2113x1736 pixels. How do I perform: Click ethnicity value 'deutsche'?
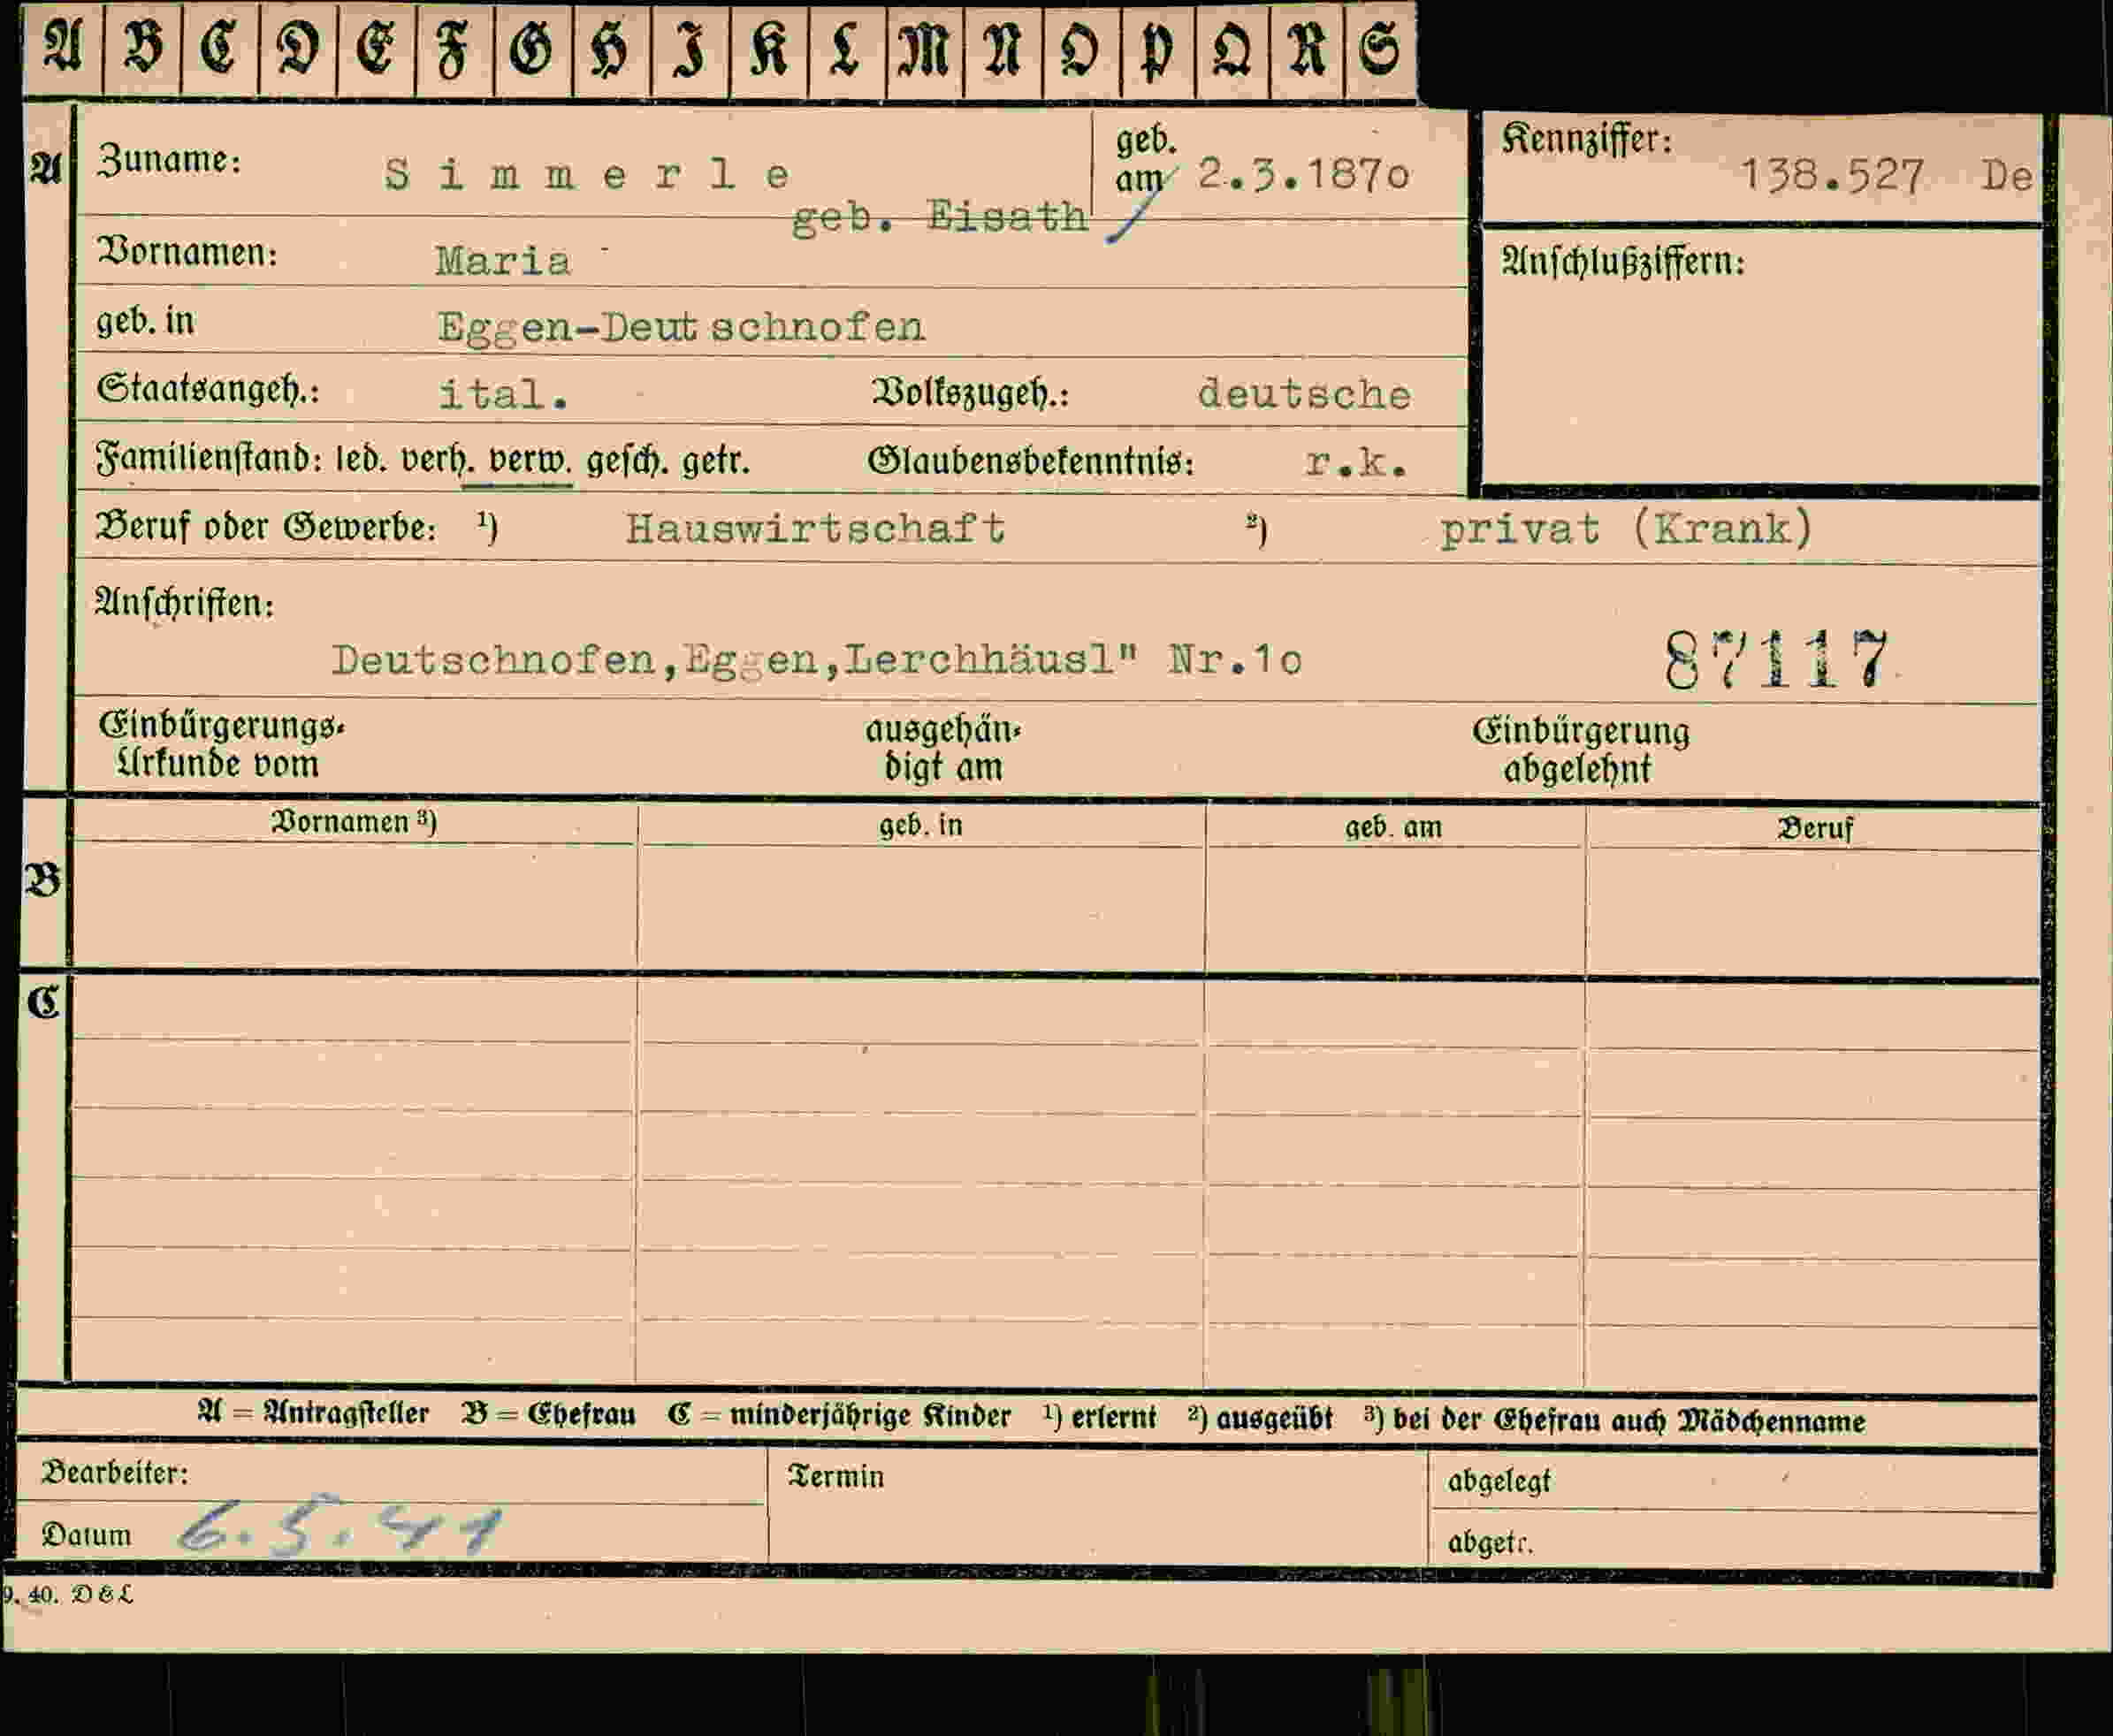pyautogui.click(x=1304, y=393)
